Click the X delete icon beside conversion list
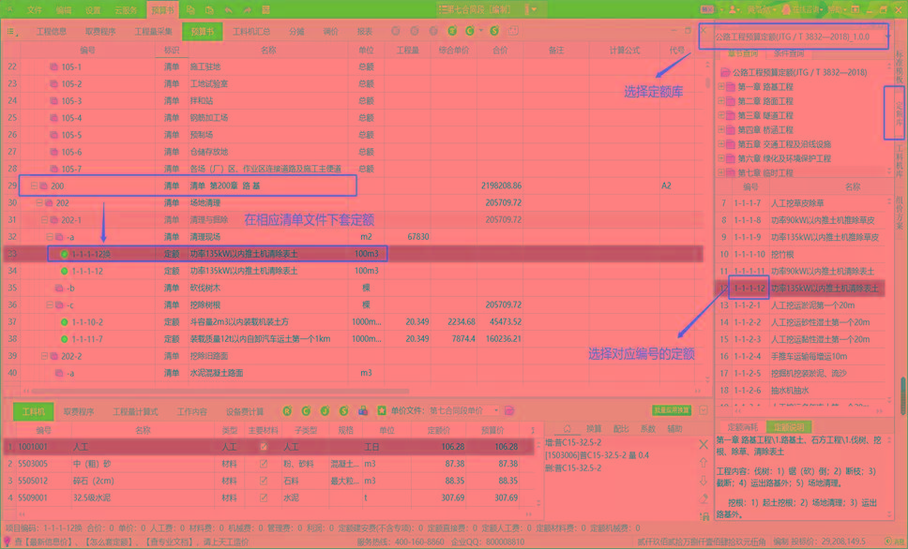908x549 pixels. click(x=704, y=444)
